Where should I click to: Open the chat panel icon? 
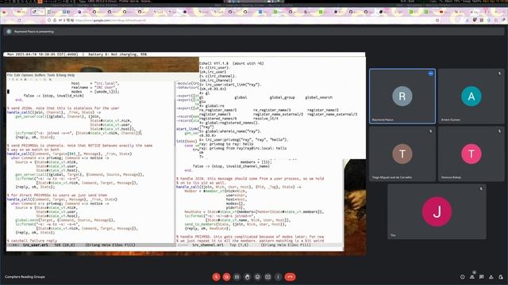482,277
